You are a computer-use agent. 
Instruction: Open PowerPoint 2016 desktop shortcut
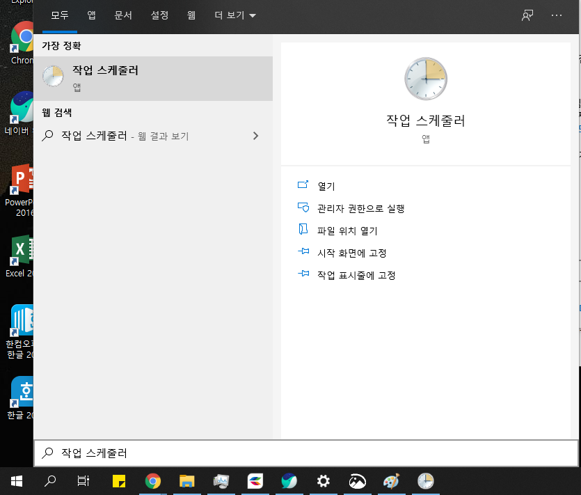(19, 190)
